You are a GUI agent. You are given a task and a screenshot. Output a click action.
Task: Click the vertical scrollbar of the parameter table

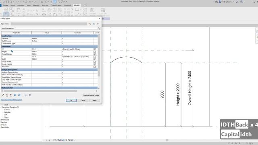point(99,55)
